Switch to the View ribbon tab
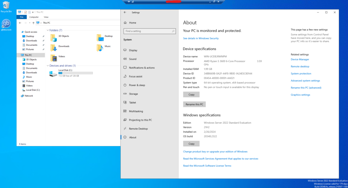The image size is (348, 188). tap(46, 17)
